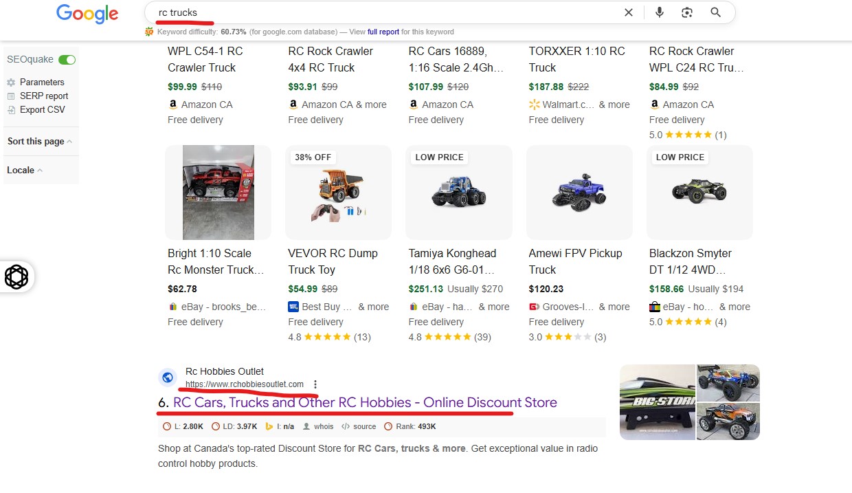Image resolution: width=852 pixels, height=493 pixels.
Task: View the Blackzon Smyter green buggy image
Action: [x=699, y=190]
